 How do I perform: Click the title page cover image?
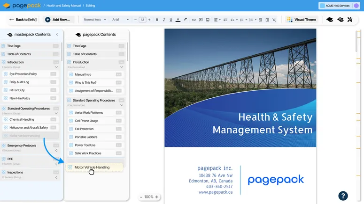240,87
